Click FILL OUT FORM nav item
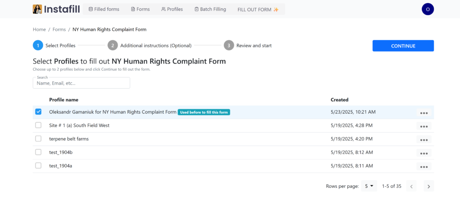Viewport: 460px width, 198px height. (x=258, y=9)
